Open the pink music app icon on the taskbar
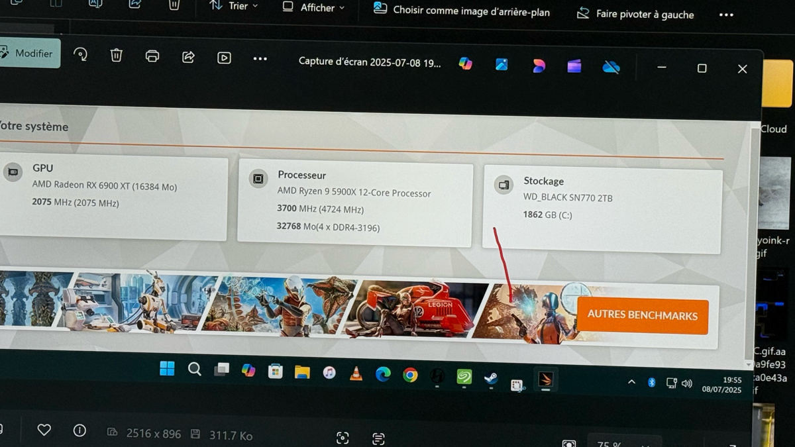Viewport: 795px width, 447px height. [329, 373]
